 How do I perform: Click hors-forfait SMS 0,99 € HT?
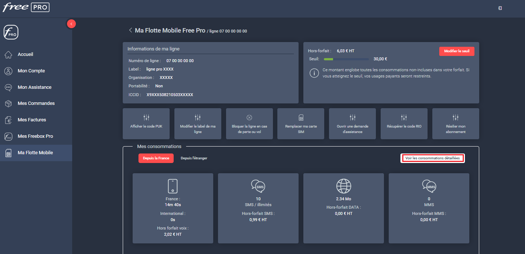258,220
